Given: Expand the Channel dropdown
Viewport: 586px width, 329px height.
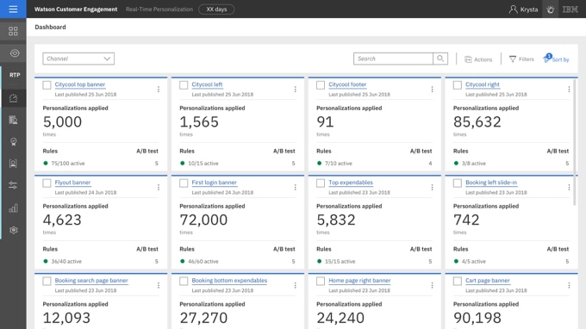Looking at the screenshot, I should point(78,59).
